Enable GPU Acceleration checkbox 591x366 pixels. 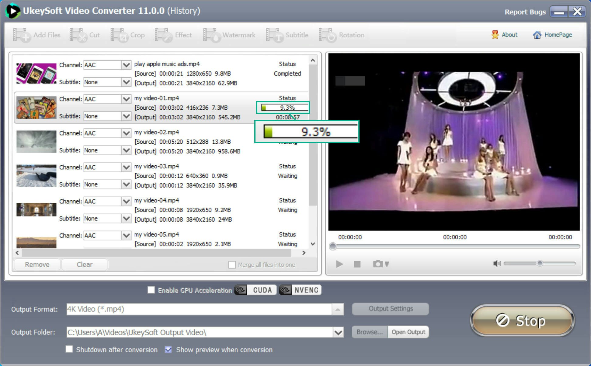[x=151, y=290]
